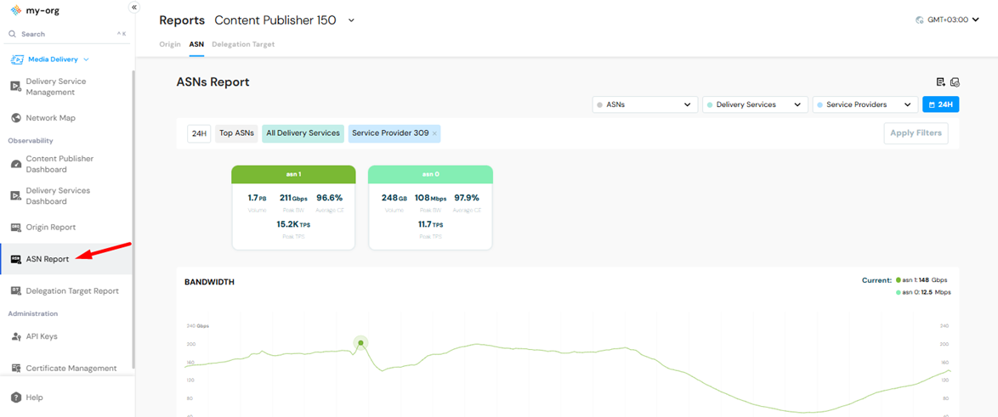Image resolution: width=998 pixels, height=417 pixels.
Task: Switch to the Delegation Target tab
Action: point(243,44)
